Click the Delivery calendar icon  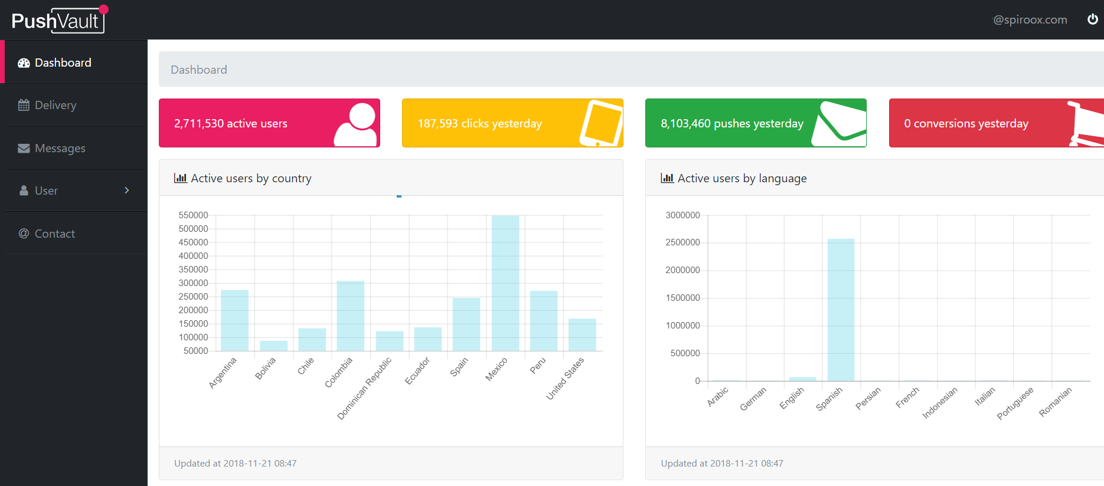pyautogui.click(x=24, y=106)
